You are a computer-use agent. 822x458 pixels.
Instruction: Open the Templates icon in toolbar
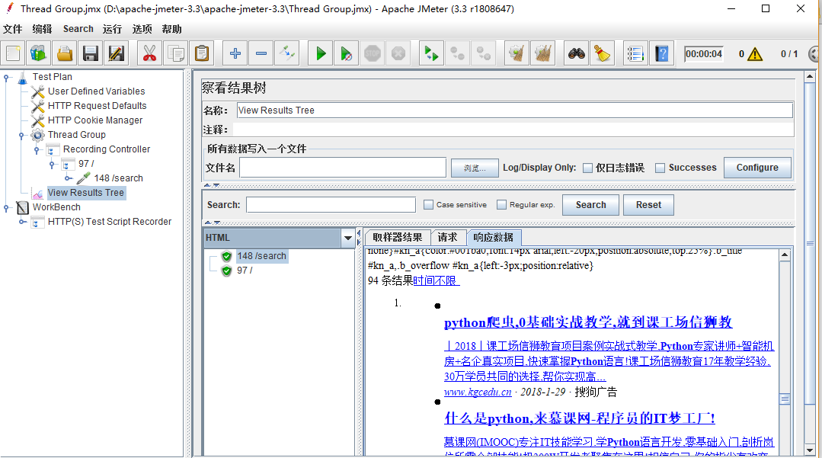coord(38,53)
